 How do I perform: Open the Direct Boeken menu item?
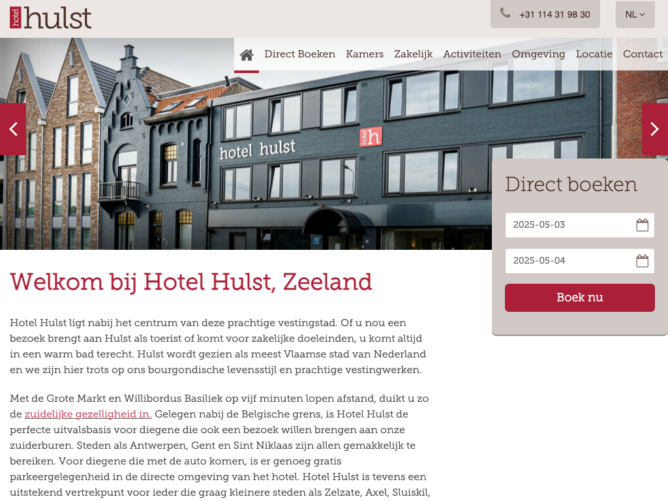pos(299,54)
